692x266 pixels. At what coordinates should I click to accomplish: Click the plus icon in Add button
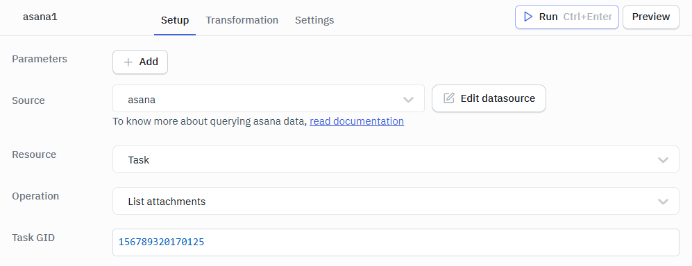coord(128,62)
